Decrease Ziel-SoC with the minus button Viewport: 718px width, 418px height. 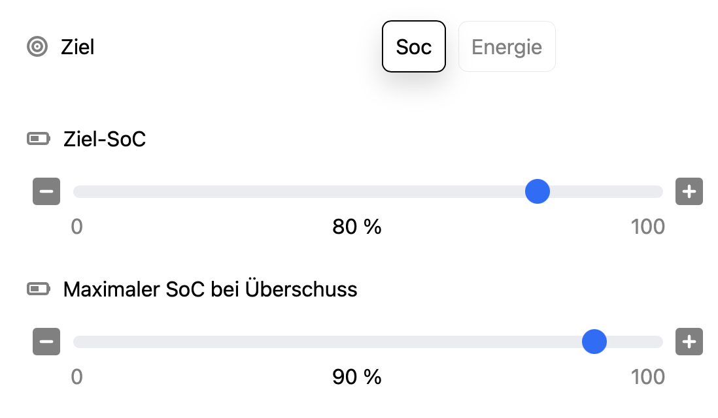[x=46, y=191]
